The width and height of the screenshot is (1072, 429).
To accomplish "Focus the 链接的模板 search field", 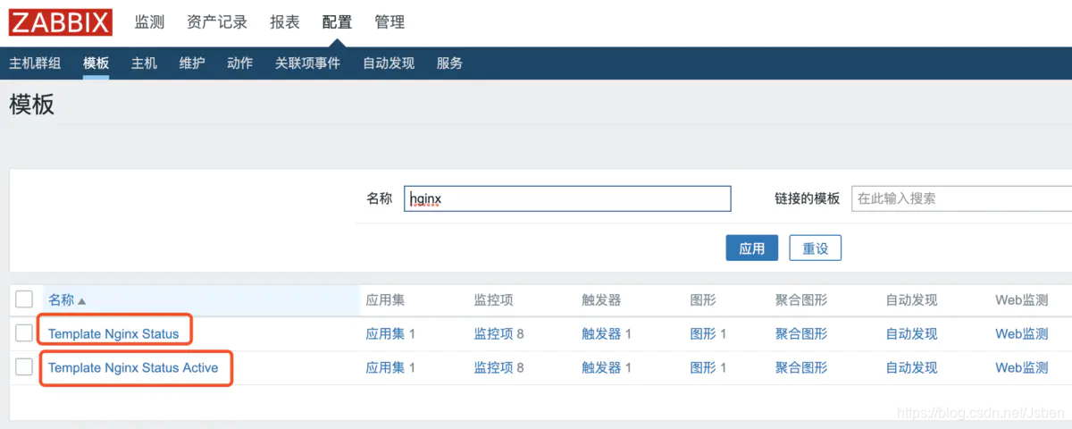I will pos(961,198).
